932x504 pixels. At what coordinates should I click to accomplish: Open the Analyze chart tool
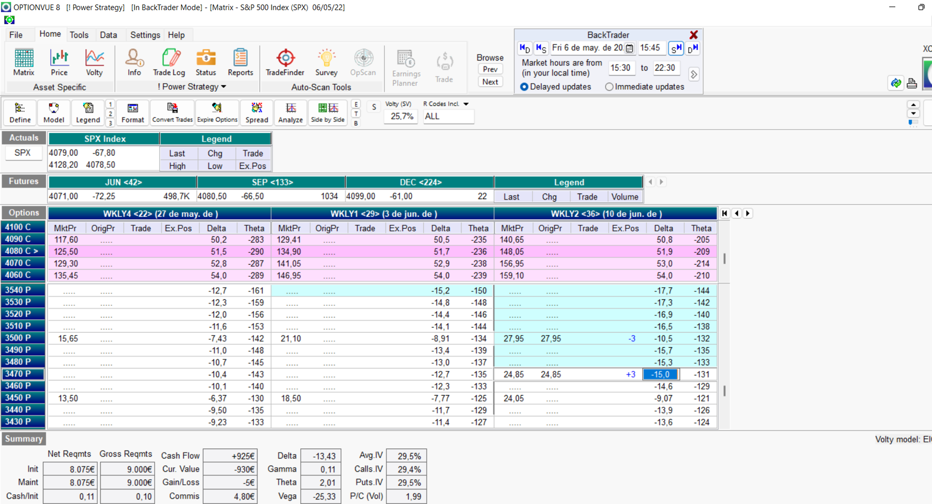291,113
